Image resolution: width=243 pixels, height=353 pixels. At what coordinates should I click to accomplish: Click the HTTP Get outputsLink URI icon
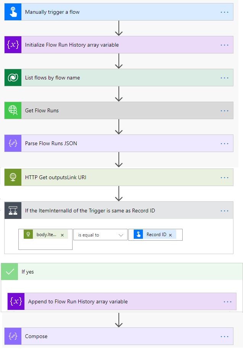pos(13,177)
